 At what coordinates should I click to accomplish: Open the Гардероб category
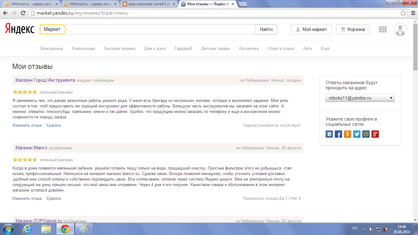click(x=183, y=48)
